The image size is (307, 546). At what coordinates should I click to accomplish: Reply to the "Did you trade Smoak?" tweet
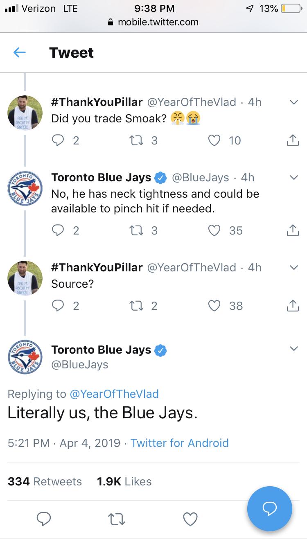[59, 140]
